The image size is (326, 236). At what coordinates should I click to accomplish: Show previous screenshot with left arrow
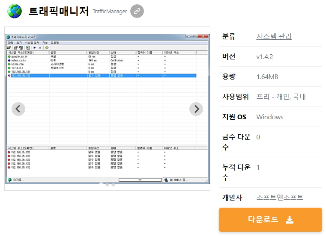(x=18, y=109)
